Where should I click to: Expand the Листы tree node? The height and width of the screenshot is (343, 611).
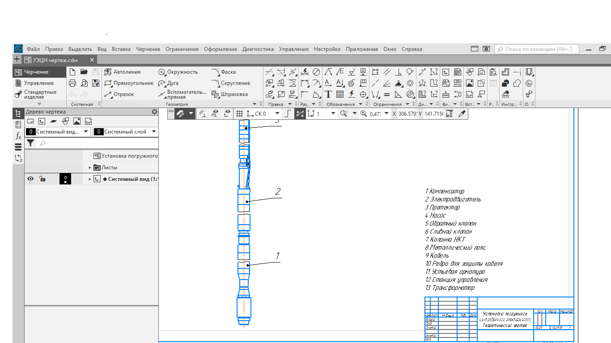coord(90,167)
